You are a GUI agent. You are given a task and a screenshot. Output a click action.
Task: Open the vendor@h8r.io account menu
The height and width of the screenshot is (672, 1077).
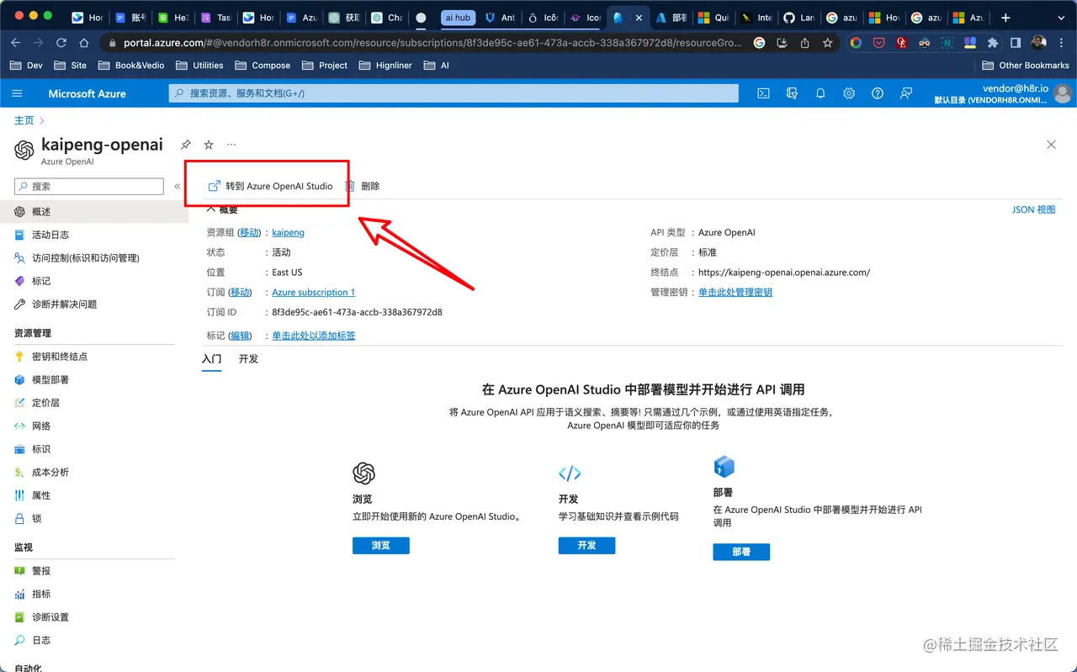tap(1003, 93)
